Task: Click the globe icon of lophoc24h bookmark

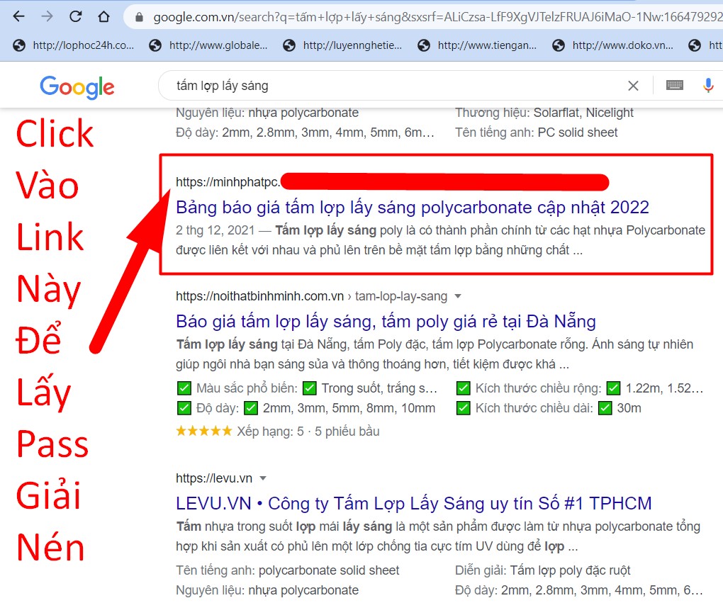Action: click(19, 45)
